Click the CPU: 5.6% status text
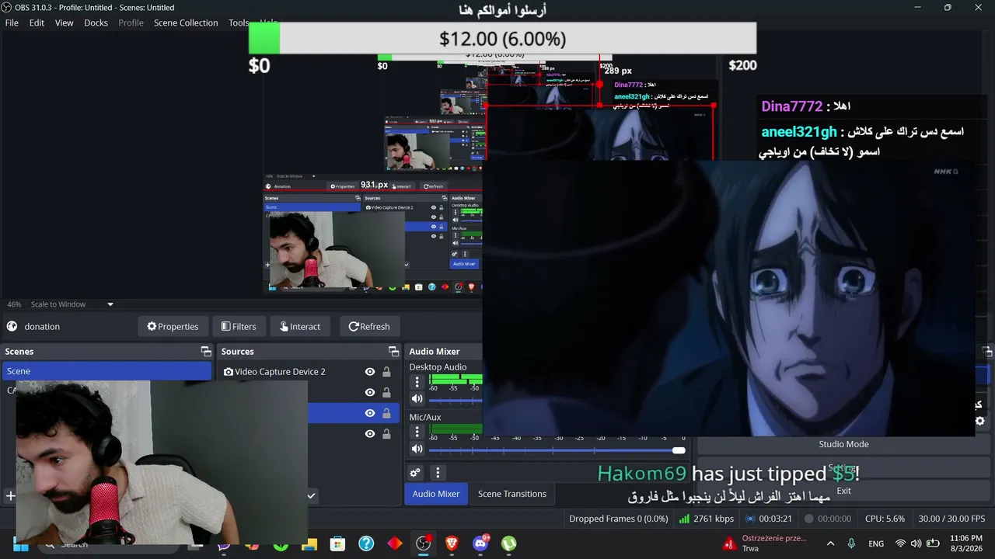 pyautogui.click(x=885, y=519)
